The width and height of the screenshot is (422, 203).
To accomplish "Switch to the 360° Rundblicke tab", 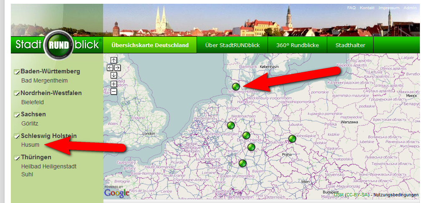I will point(297,45).
